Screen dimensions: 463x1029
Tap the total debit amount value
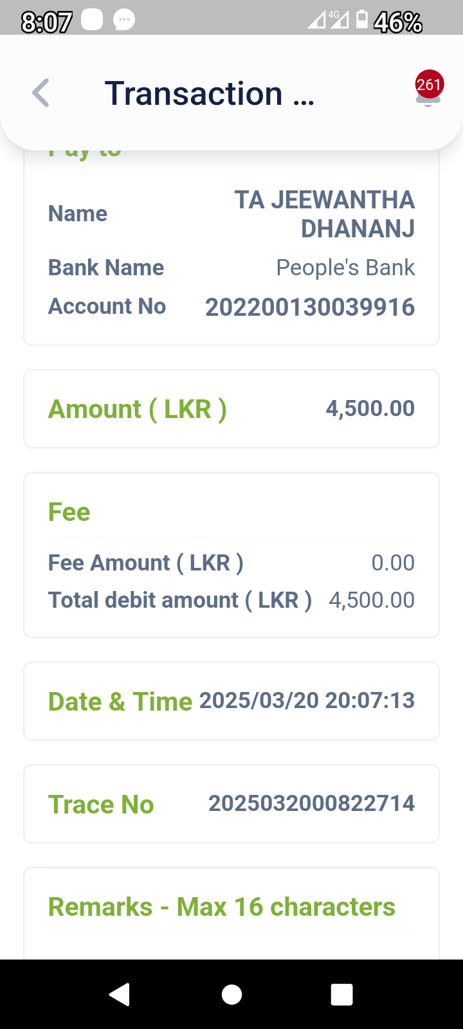pyautogui.click(x=372, y=600)
